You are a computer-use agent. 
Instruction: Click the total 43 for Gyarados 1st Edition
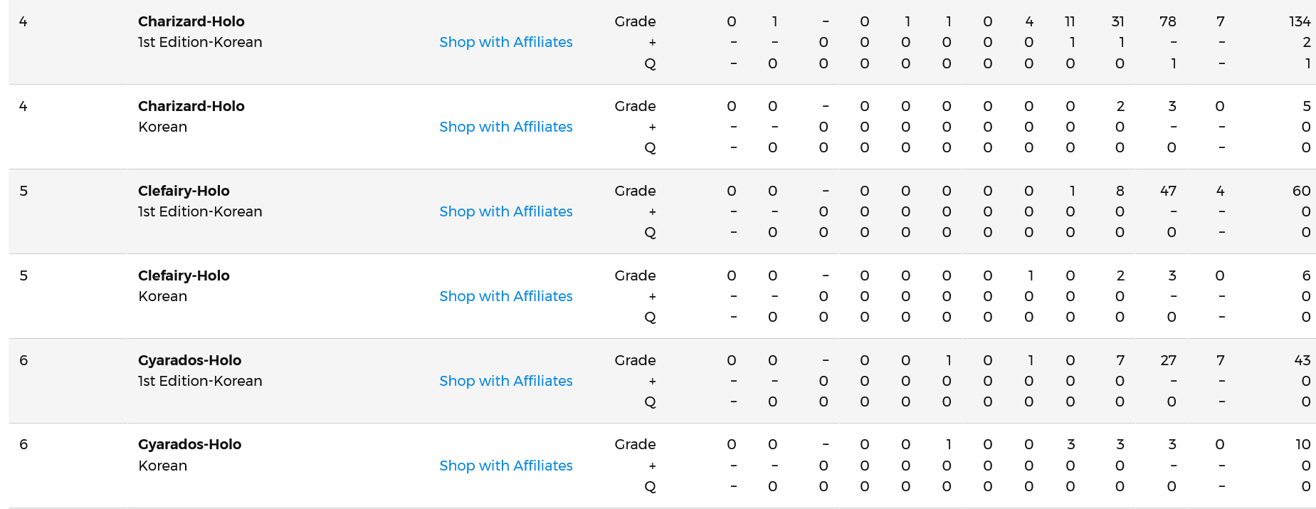point(1302,360)
